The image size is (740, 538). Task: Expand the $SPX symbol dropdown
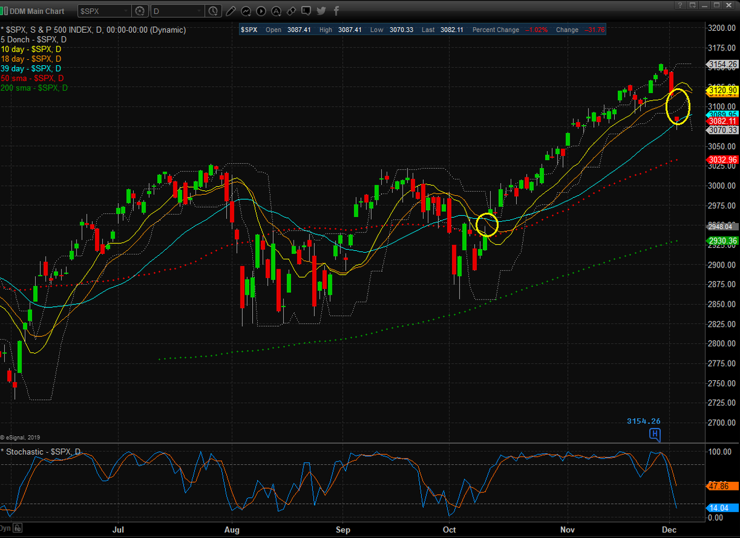pyautogui.click(x=125, y=11)
